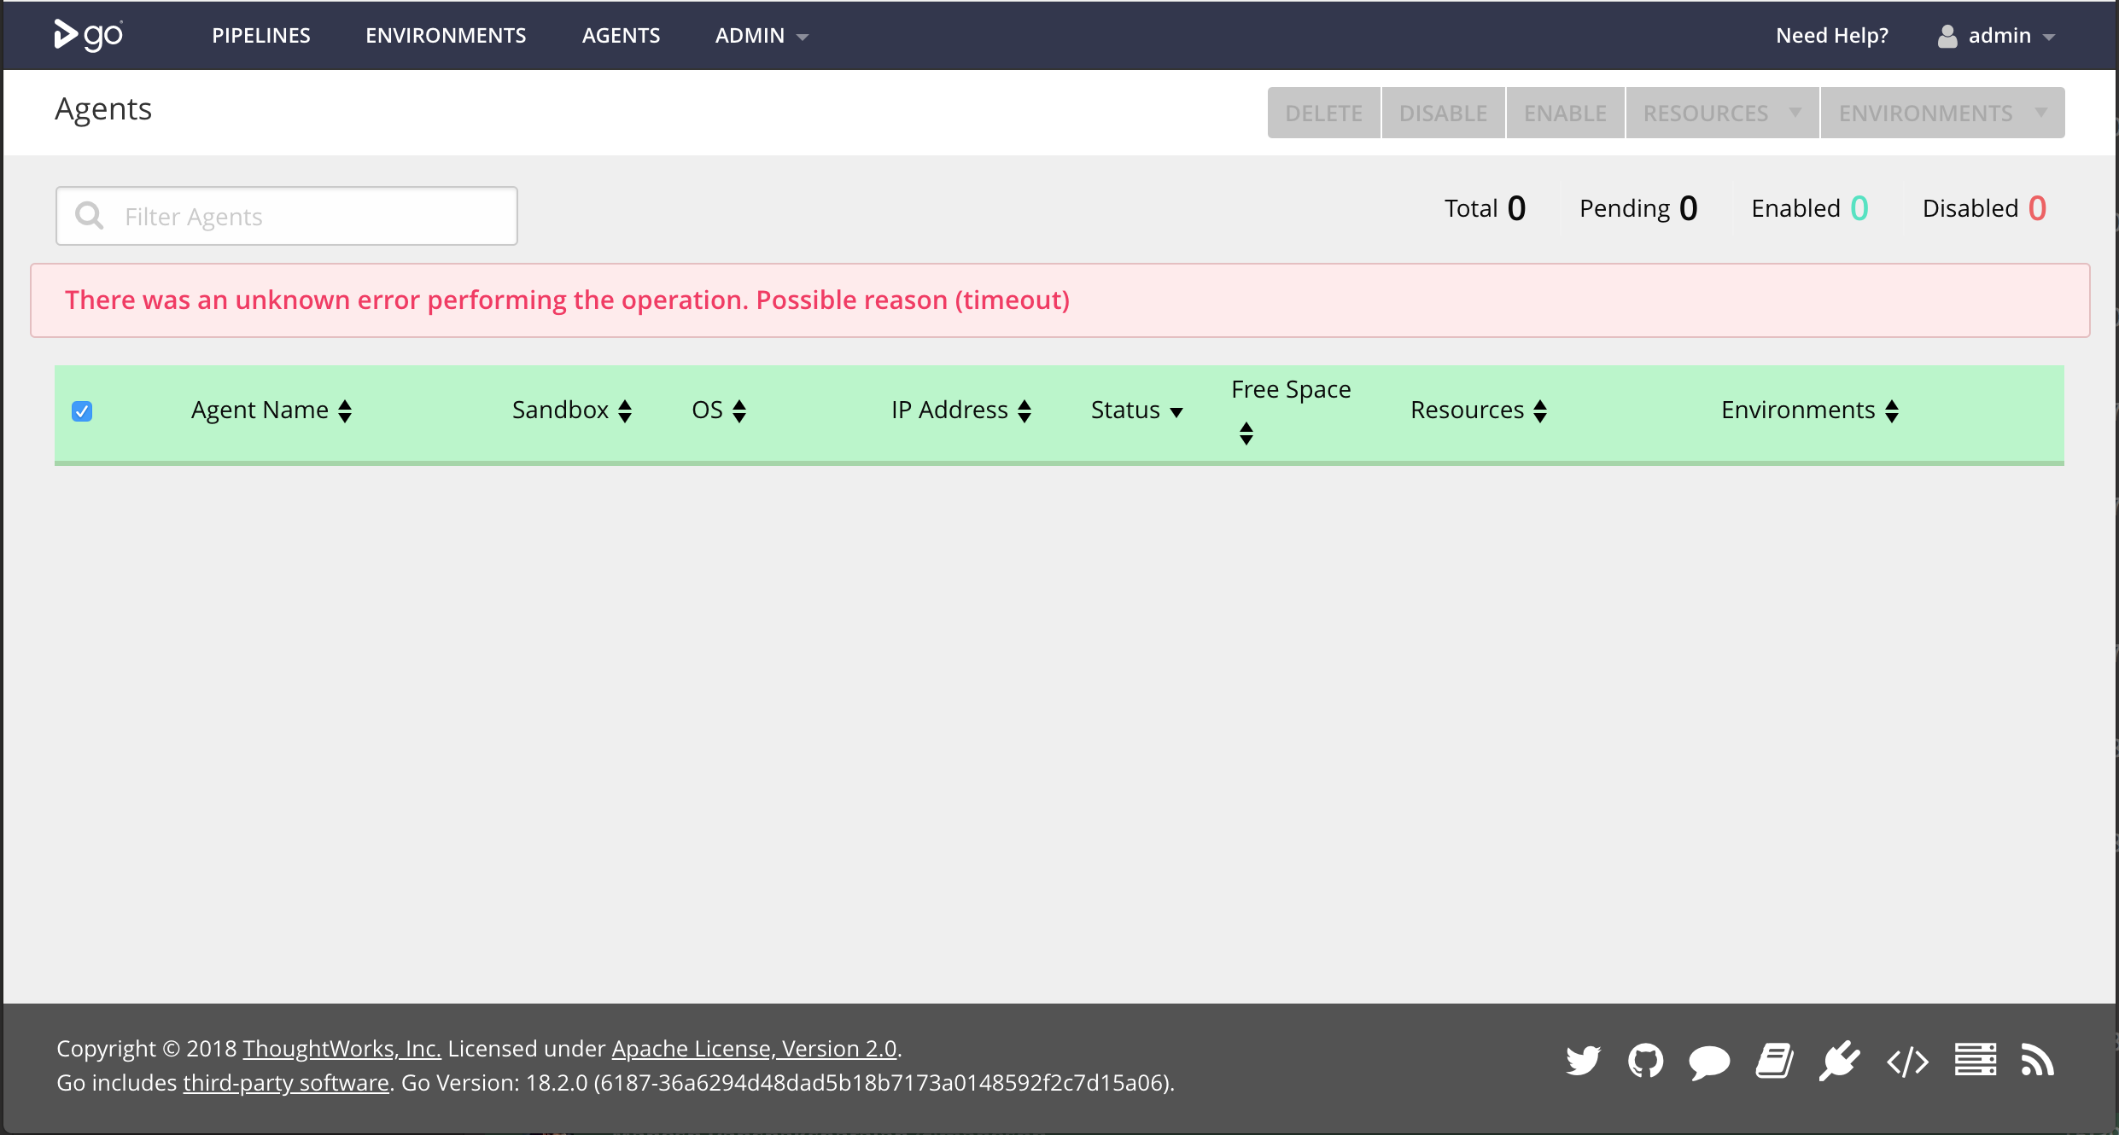Image resolution: width=2119 pixels, height=1135 pixels.
Task: Open the Apache License, Version 2.0 link
Action: pyautogui.click(x=754, y=1048)
